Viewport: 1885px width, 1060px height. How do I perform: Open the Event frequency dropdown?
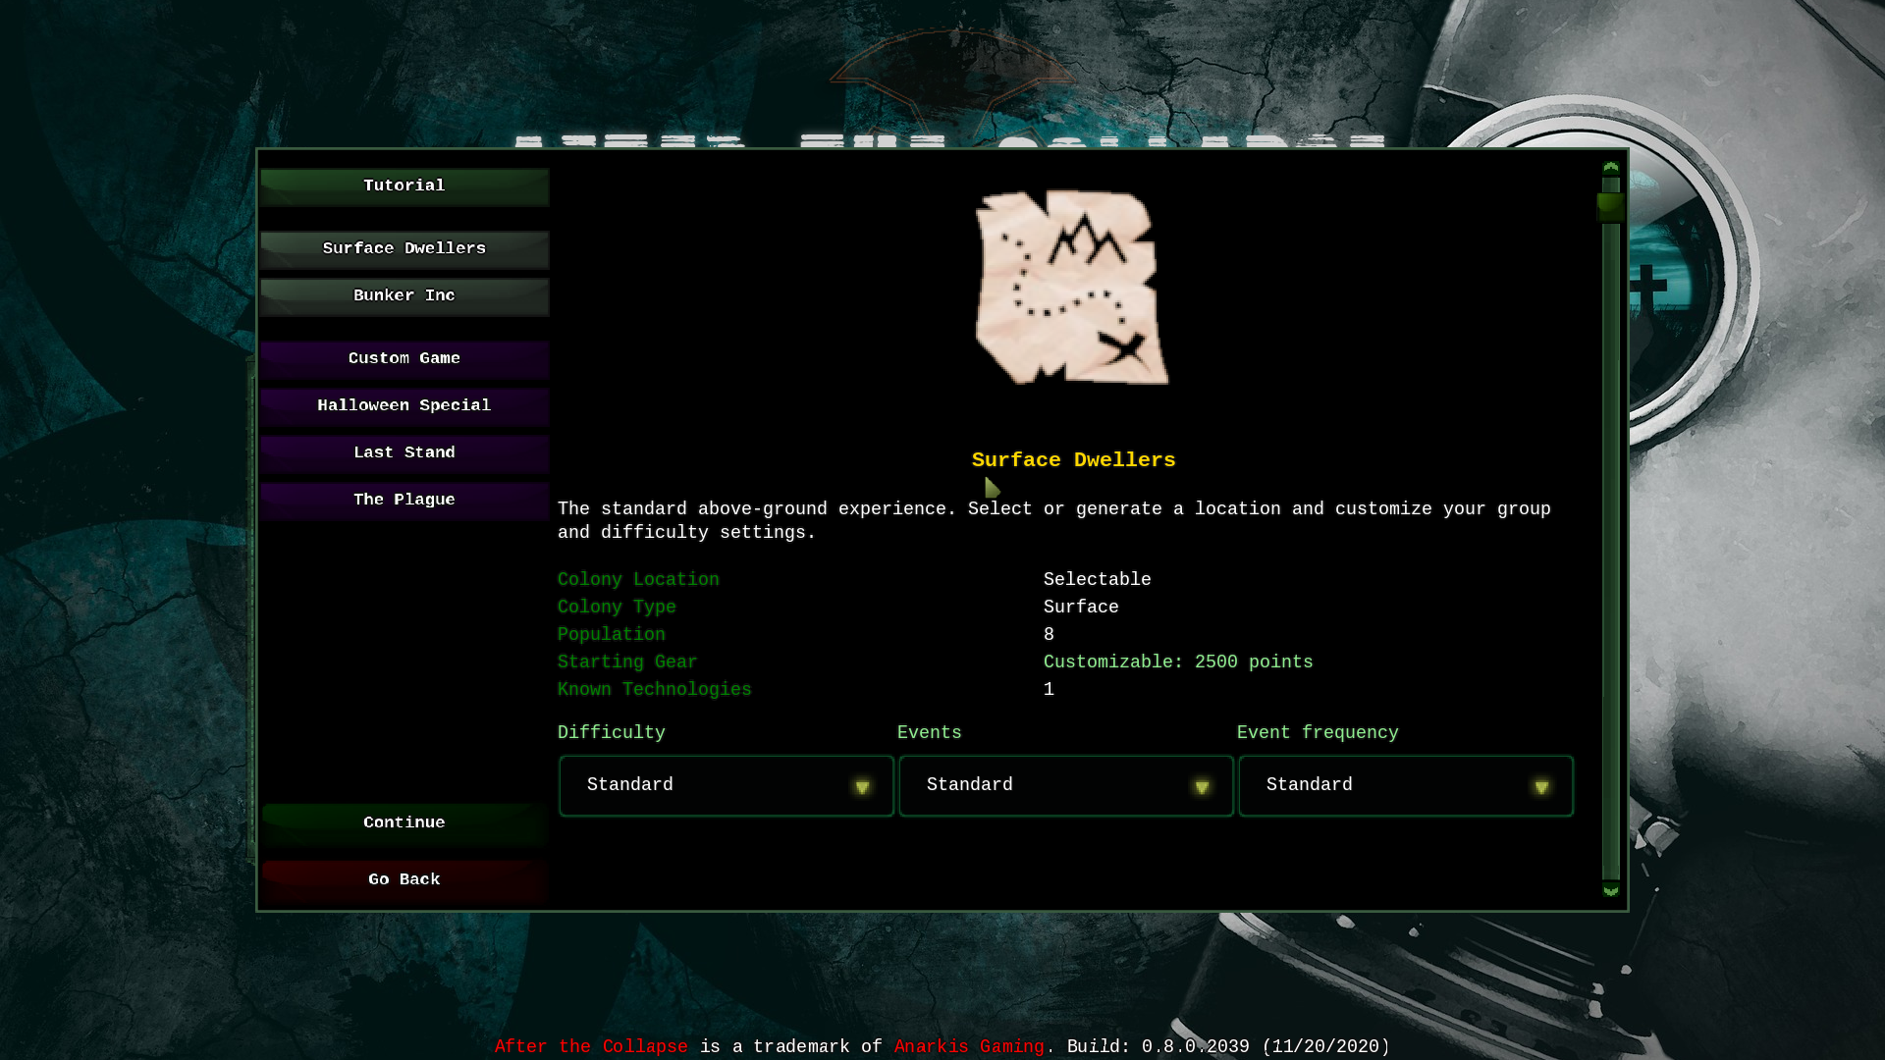coord(1405,785)
